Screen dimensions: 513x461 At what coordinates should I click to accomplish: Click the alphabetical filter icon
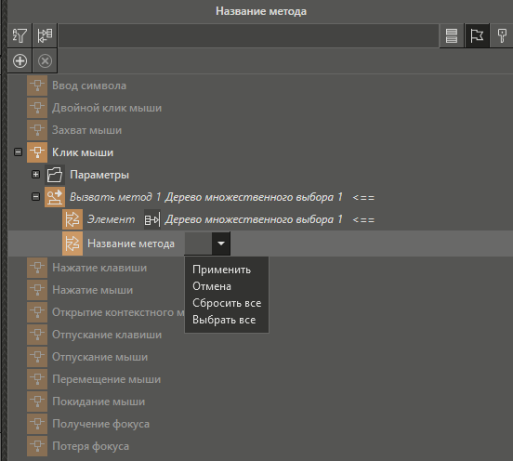[x=20, y=35]
